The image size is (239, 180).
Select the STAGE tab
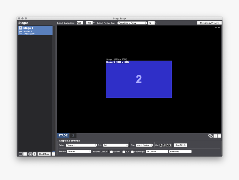63,135
